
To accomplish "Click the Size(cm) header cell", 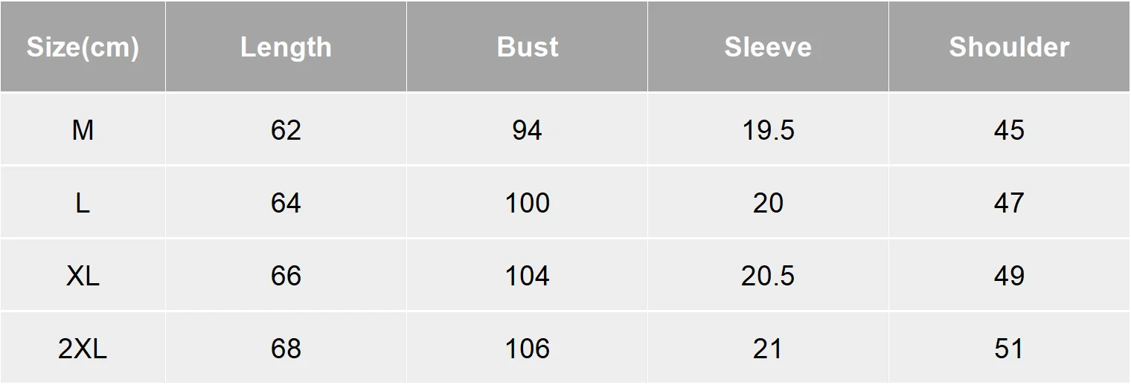I will (83, 47).
